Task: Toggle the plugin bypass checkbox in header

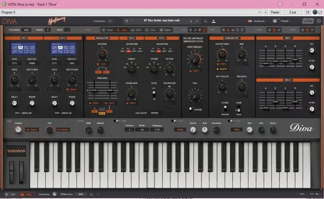Action: click(x=320, y=12)
